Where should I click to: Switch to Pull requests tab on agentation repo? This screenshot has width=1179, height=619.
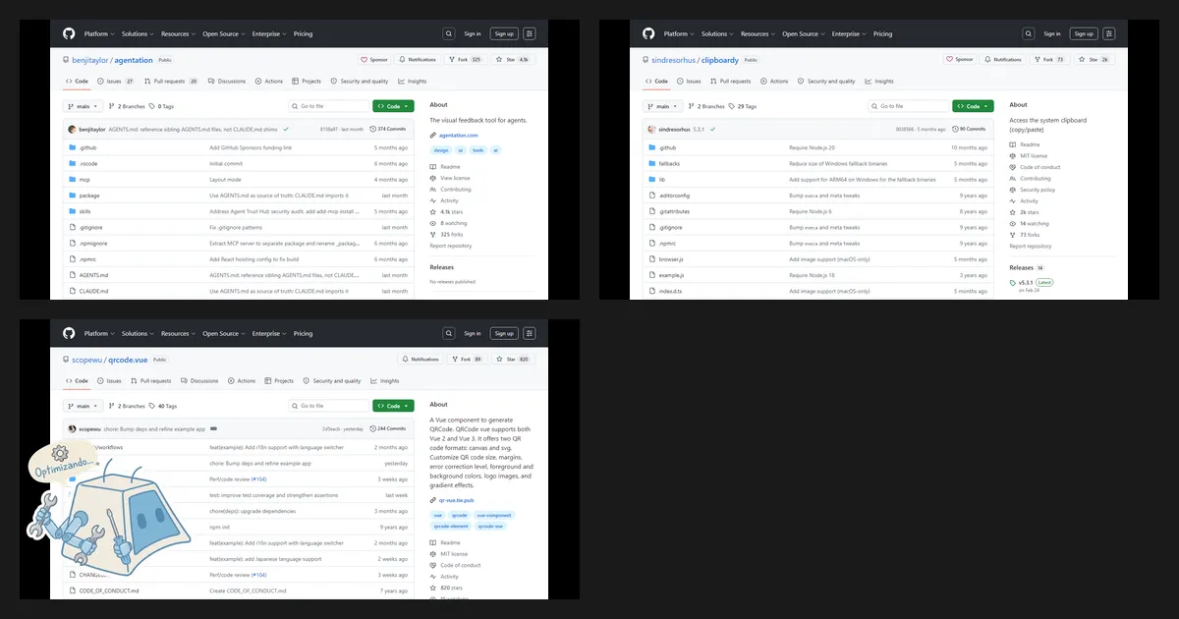(171, 82)
